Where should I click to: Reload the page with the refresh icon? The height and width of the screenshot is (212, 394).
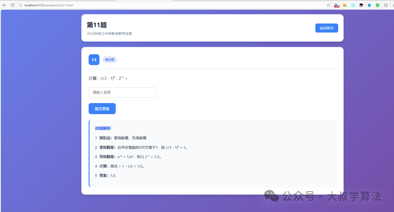[x=12, y=5]
